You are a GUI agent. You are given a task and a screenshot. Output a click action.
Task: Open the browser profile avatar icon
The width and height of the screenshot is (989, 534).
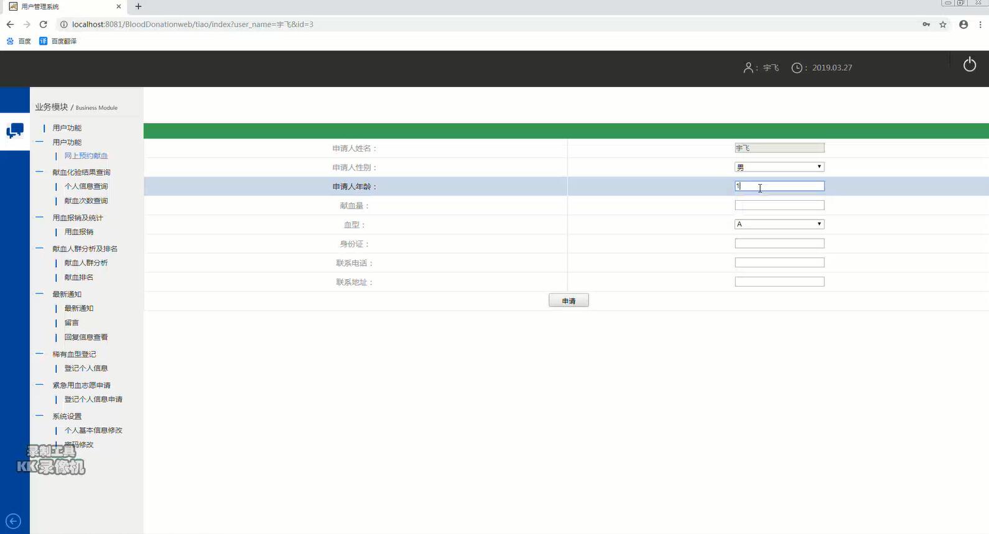pos(963,24)
